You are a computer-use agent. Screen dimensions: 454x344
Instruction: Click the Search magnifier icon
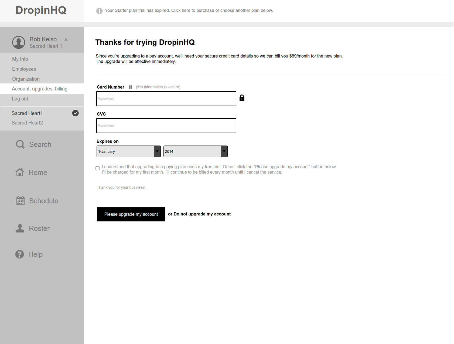point(20,144)
